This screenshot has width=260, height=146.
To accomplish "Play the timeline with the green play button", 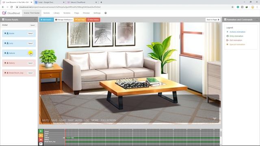I will 41,131.
